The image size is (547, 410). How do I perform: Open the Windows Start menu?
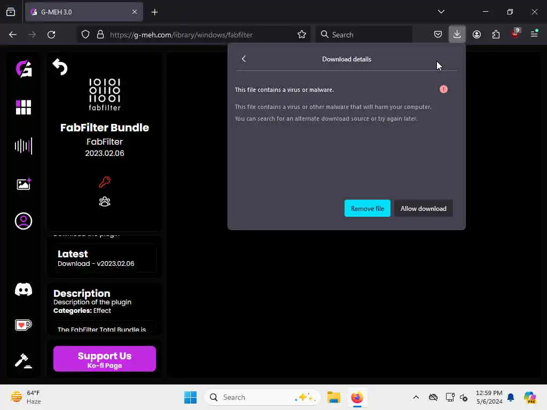(x=191, y=397)
